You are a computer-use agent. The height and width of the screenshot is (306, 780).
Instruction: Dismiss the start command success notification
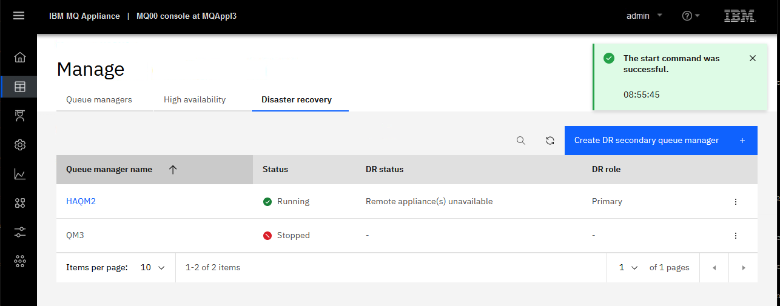(x=753, y=58)
